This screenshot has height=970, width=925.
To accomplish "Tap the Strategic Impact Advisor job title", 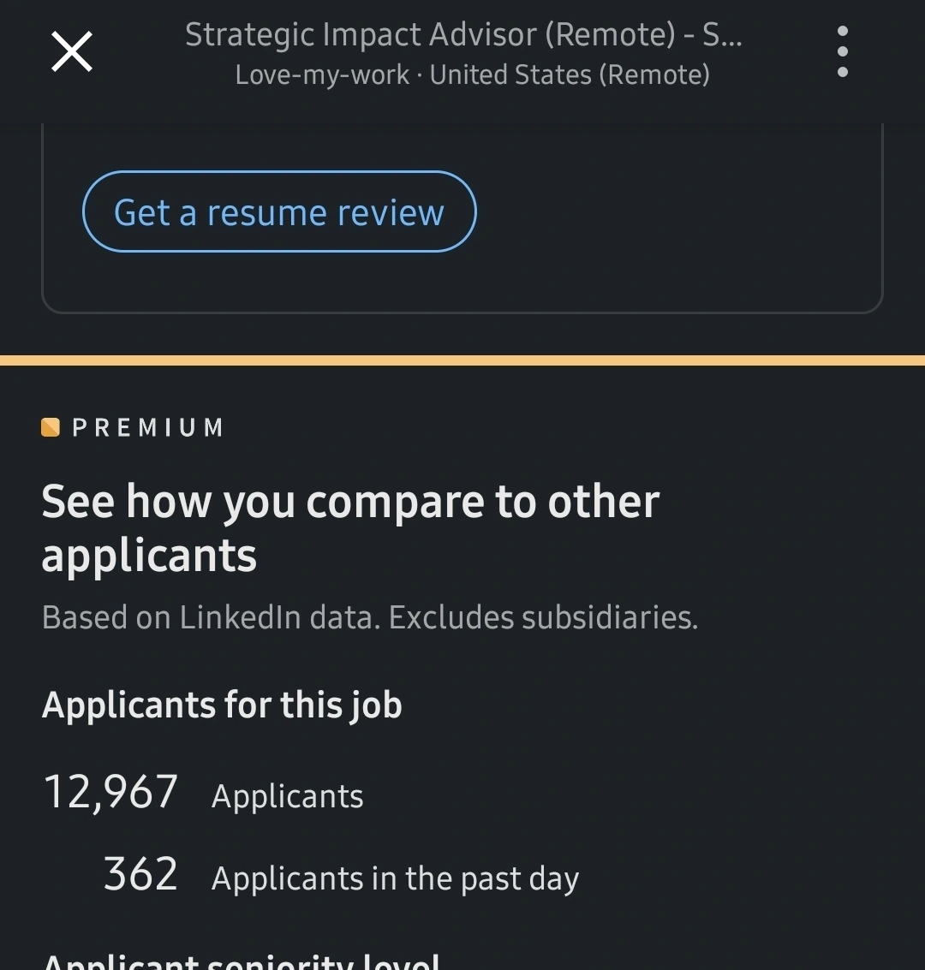I will pyautogui.click(x=463, y=35).
